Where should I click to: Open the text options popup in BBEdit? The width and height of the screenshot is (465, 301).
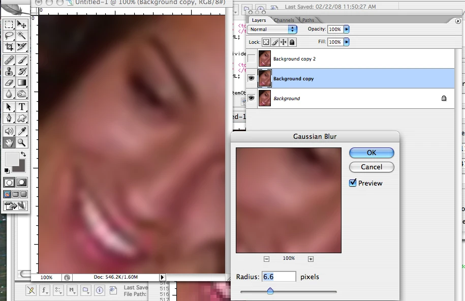coord(58,290)
